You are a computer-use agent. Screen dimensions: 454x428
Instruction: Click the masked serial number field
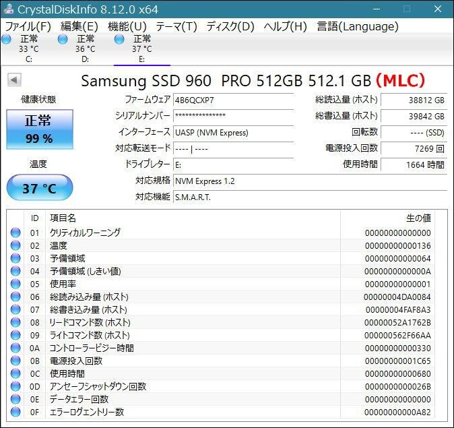tap(233, 116)
